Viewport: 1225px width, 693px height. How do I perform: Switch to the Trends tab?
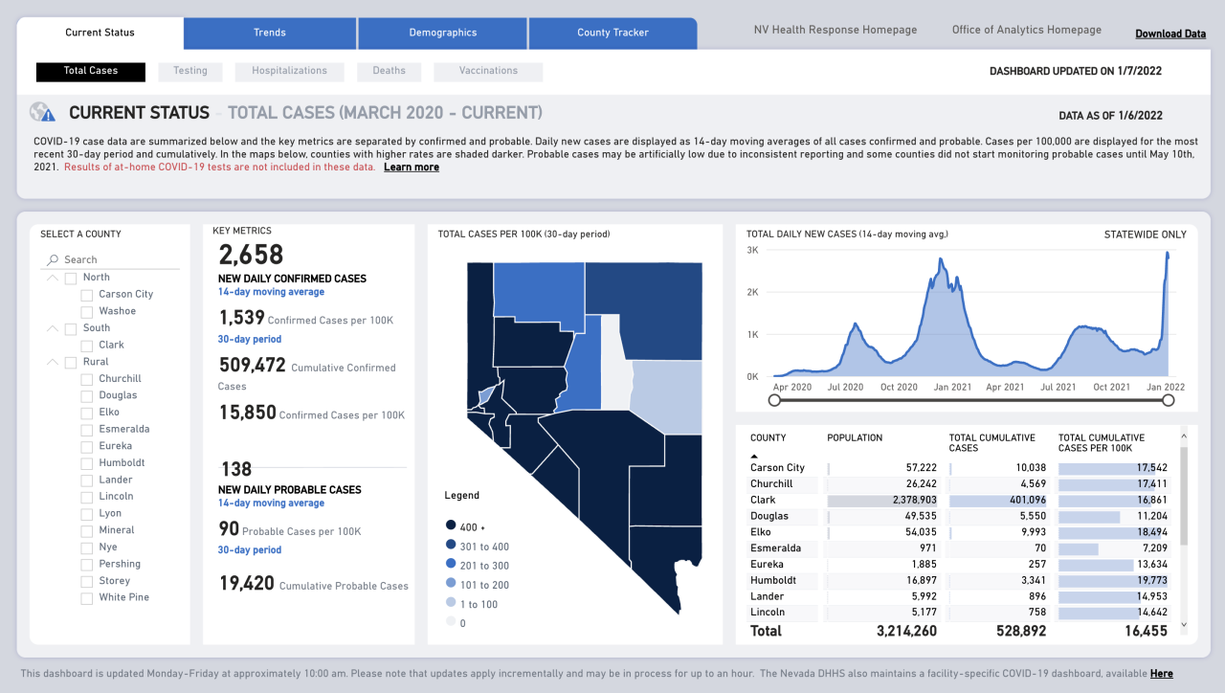click(270, 33)
